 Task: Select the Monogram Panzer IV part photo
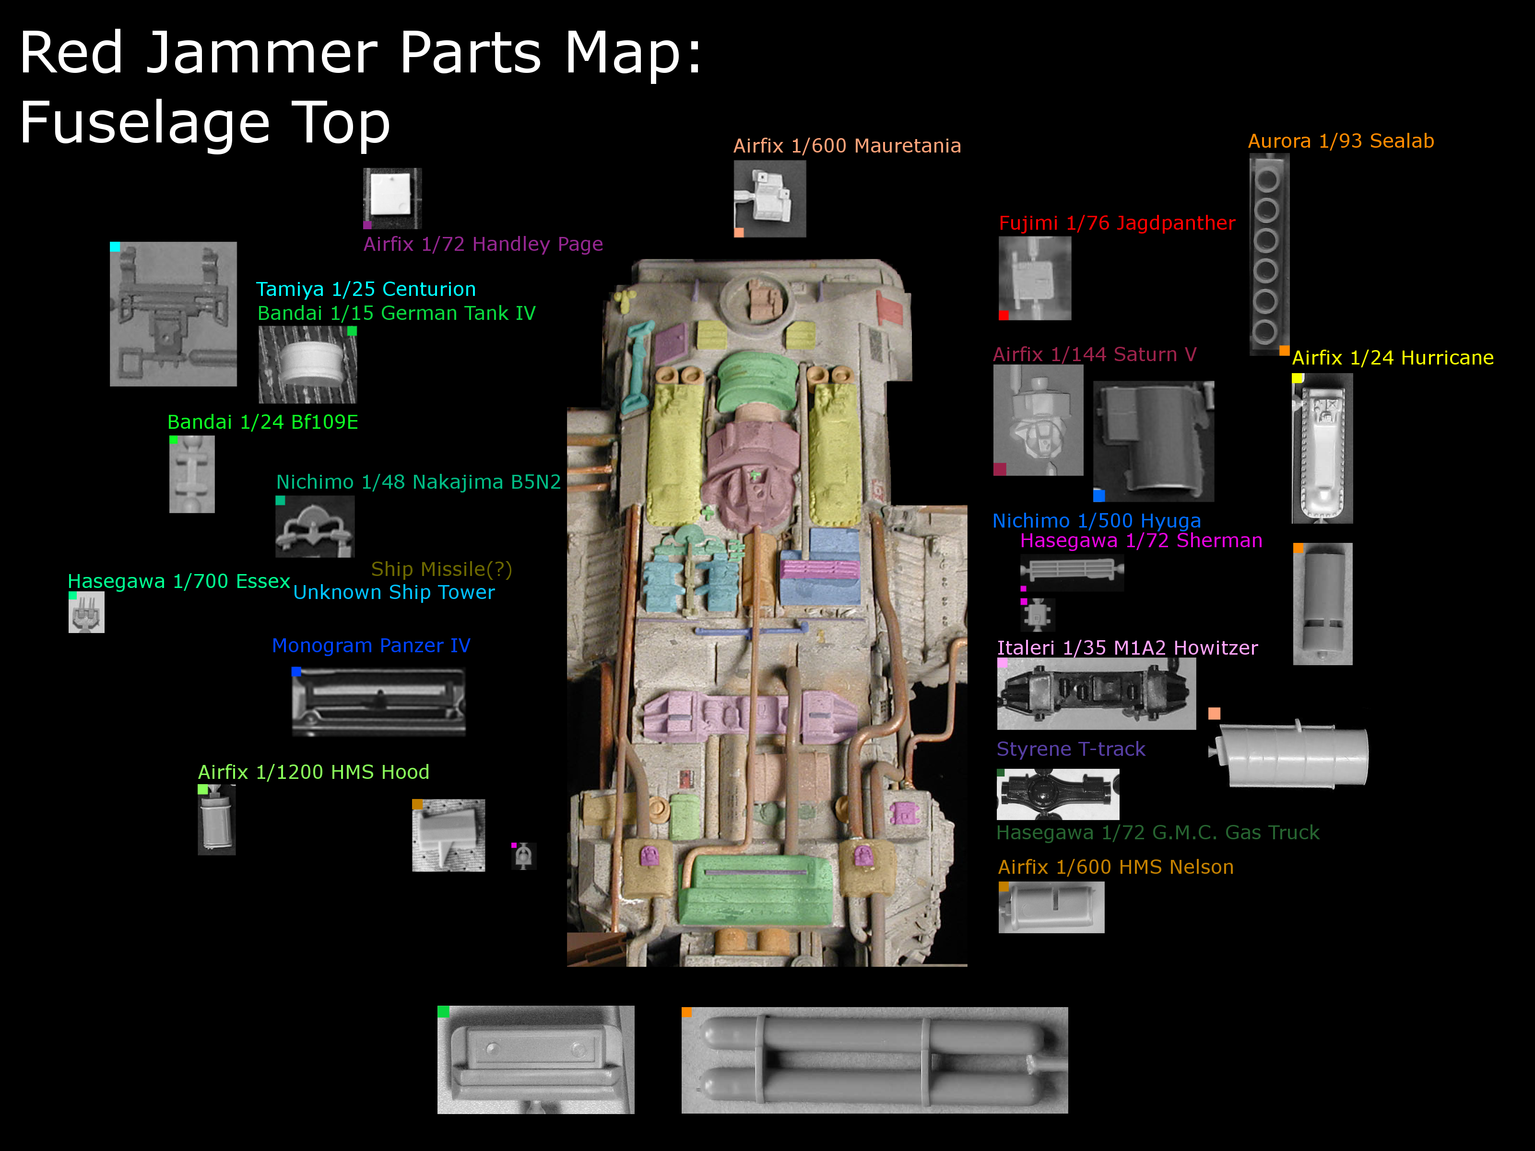tap(379, 702)
